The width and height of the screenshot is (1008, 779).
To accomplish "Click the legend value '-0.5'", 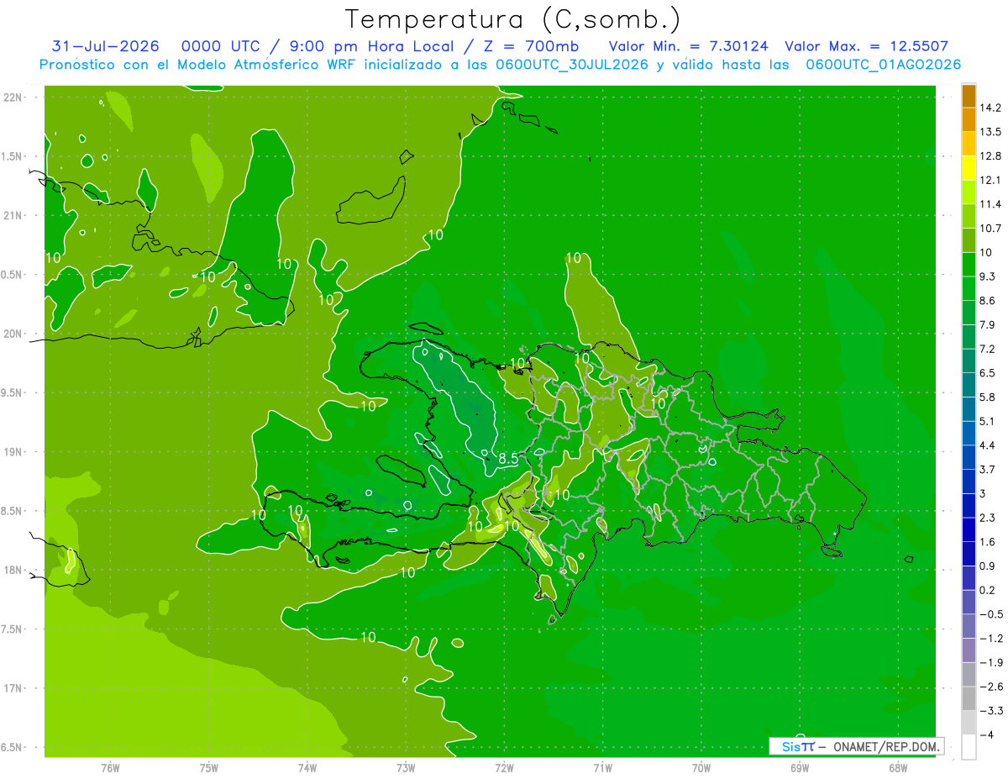I will (x=990, y=614).
